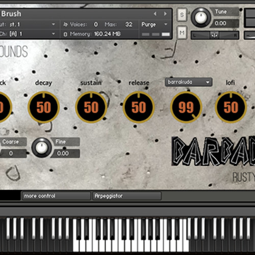Switch to the more control tab
The width and height of the screenshot is (255, 255).
[x=56, y=196]
